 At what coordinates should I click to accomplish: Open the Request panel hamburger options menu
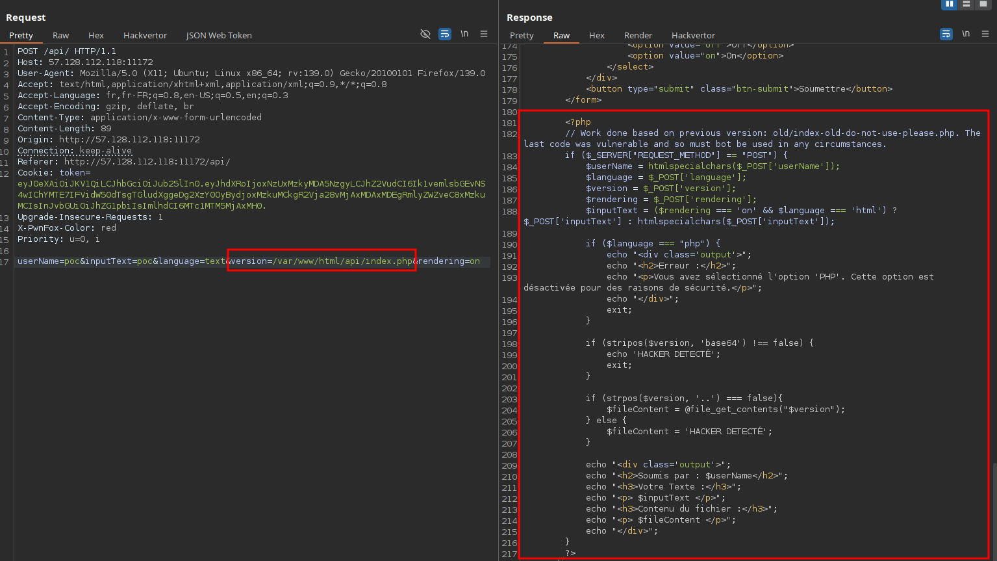click(x=484, y=34)
